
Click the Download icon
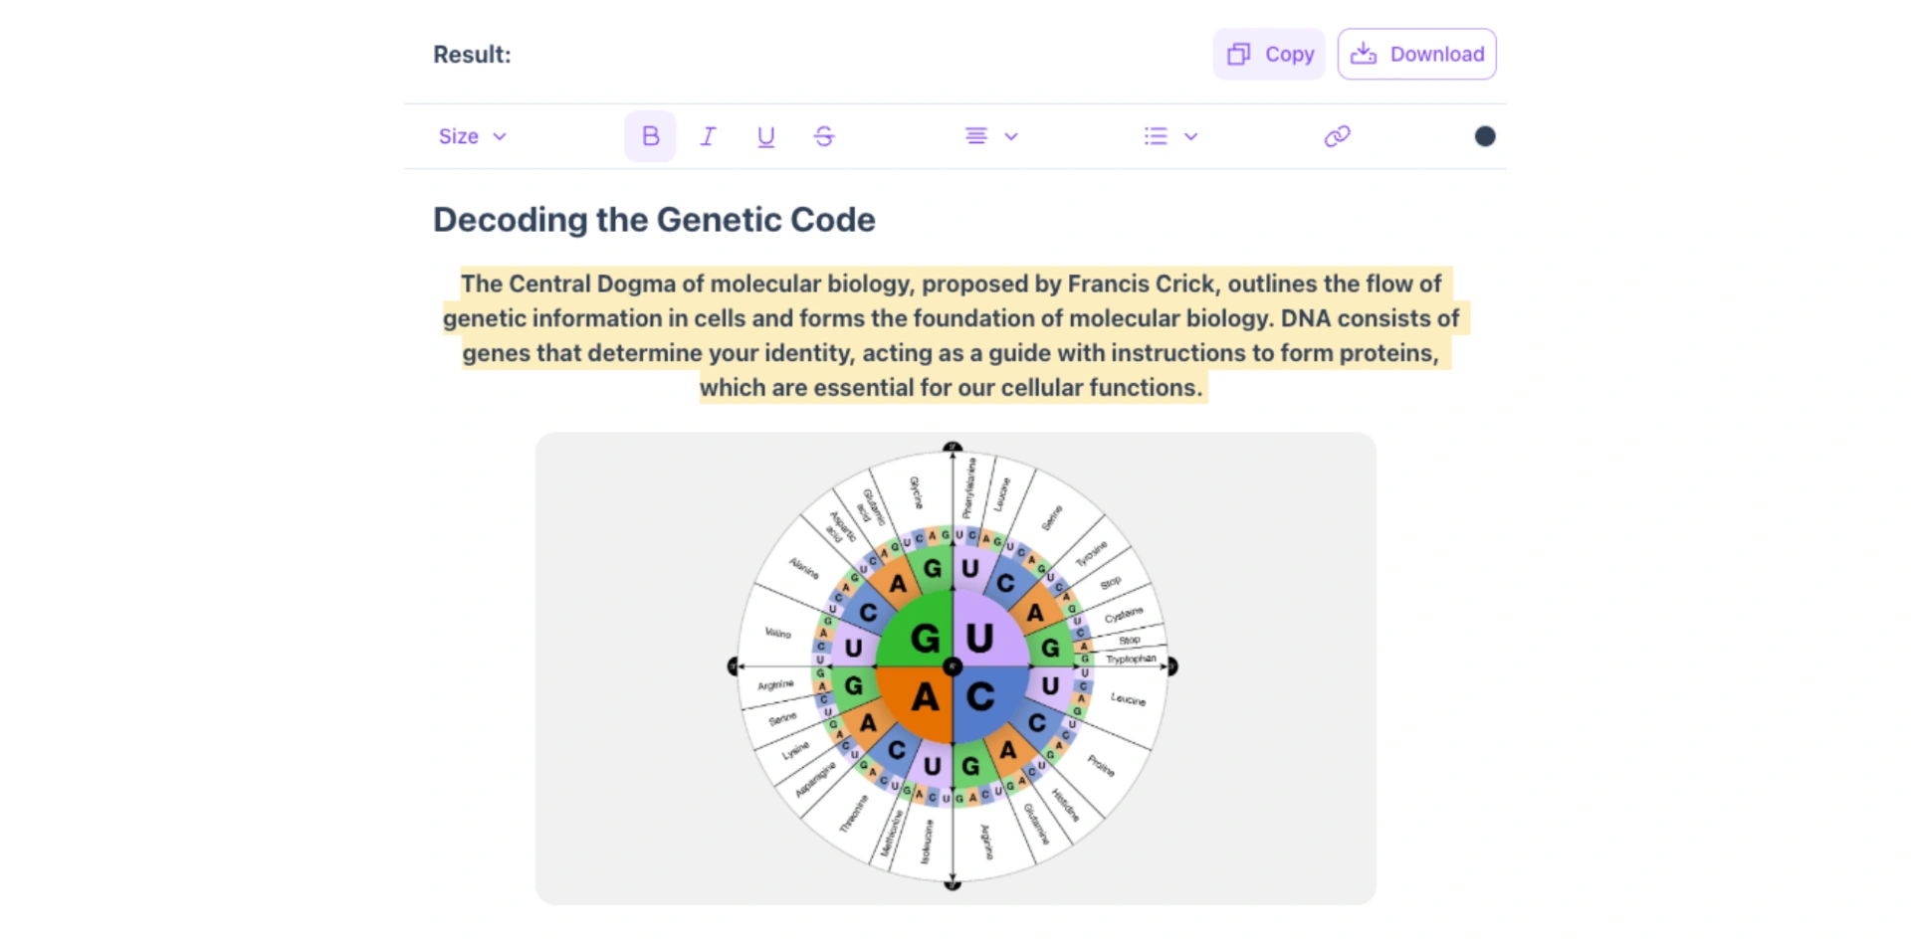point(1365,54)
